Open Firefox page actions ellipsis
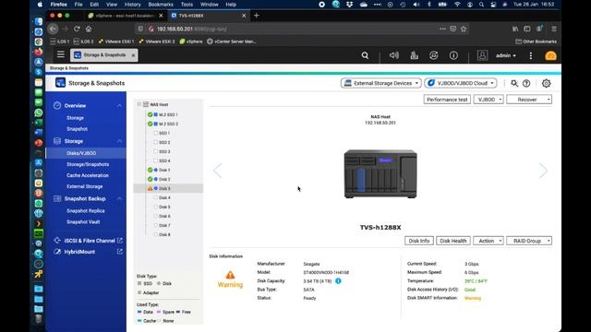Image resolution: width=591 pixels, height=332 pixels. [442, 29]
